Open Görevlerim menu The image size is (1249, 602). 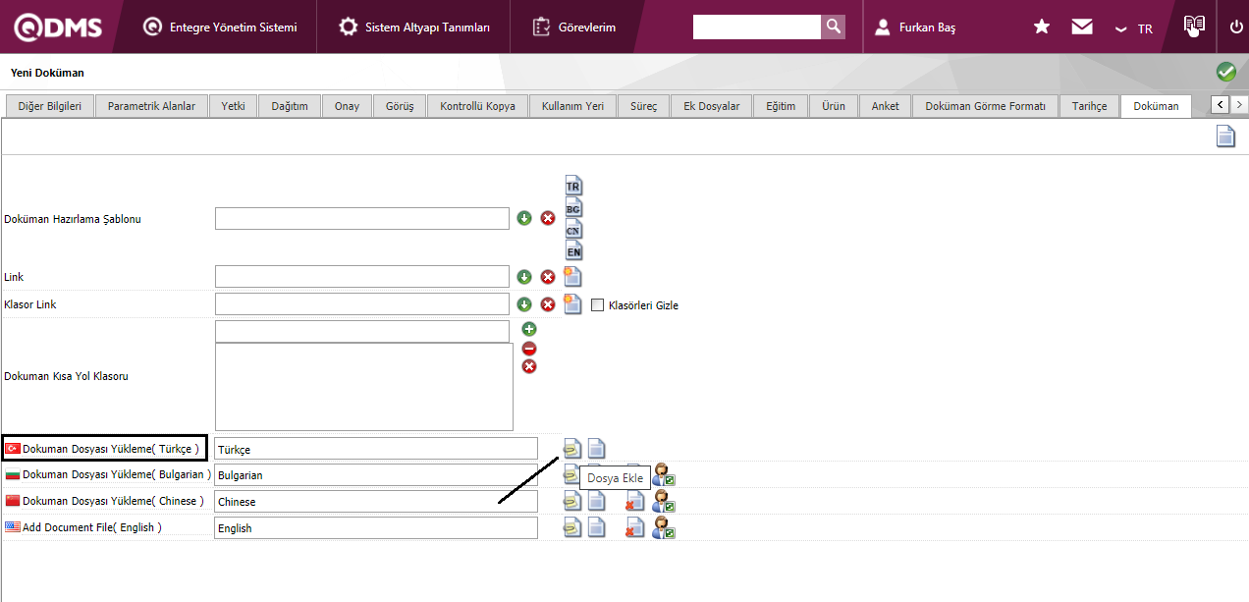coord(574,27)
